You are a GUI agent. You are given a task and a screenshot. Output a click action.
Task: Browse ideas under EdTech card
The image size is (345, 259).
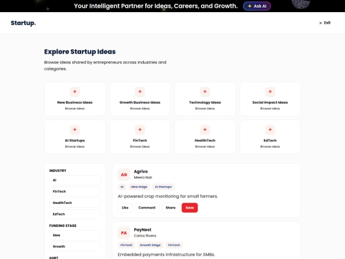pyautogui.click(x=270, y=146)
